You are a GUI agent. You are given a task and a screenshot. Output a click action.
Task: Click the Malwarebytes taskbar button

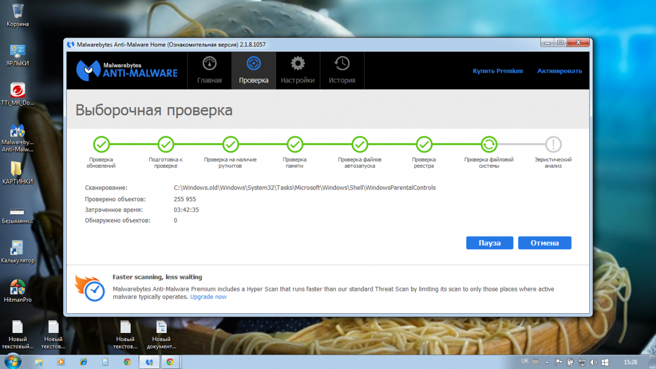point(149,362)
